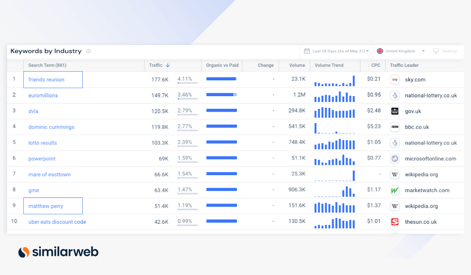Open the matthew perry keyword link
The width and height of the screenshot is (471, 275).
46,206
